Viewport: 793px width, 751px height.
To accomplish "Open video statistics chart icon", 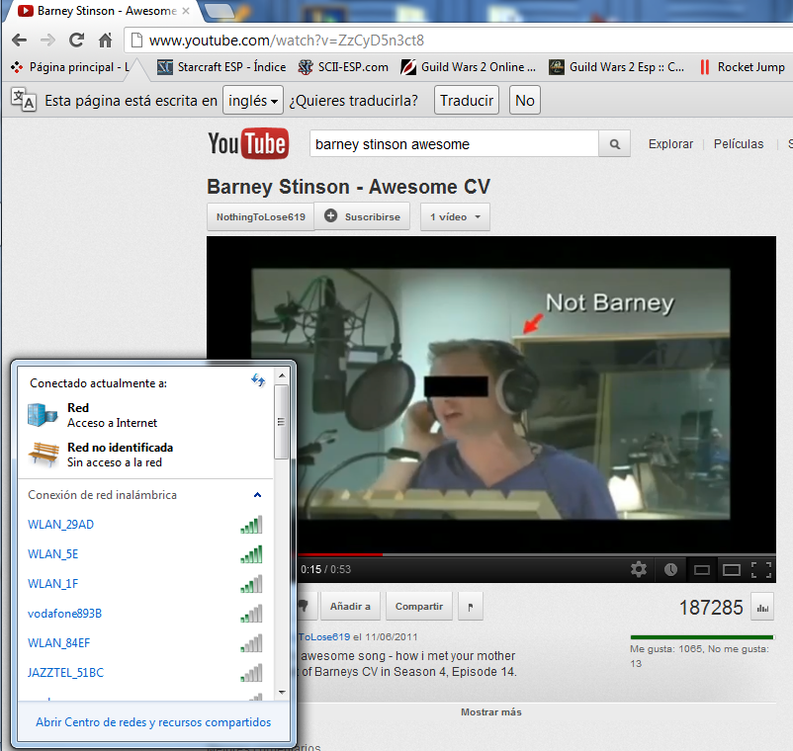I will pyautogui.click(x=762, y=608).
